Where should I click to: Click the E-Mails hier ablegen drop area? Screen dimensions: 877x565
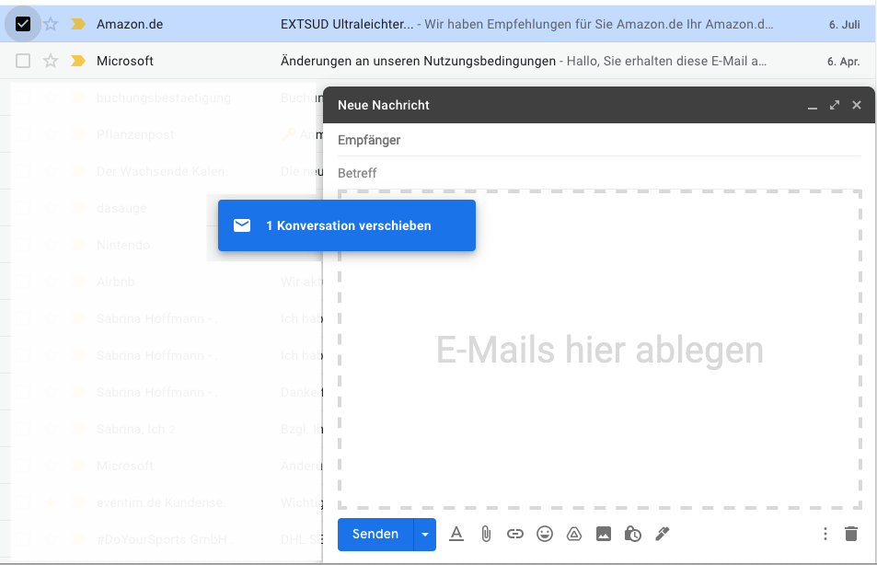point(600,350)
